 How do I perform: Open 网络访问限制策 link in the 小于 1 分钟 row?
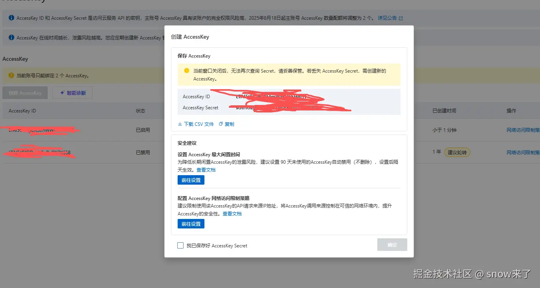(523, 130)
